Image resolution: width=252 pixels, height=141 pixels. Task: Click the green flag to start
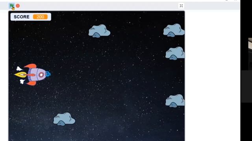[x=11, y=6]
